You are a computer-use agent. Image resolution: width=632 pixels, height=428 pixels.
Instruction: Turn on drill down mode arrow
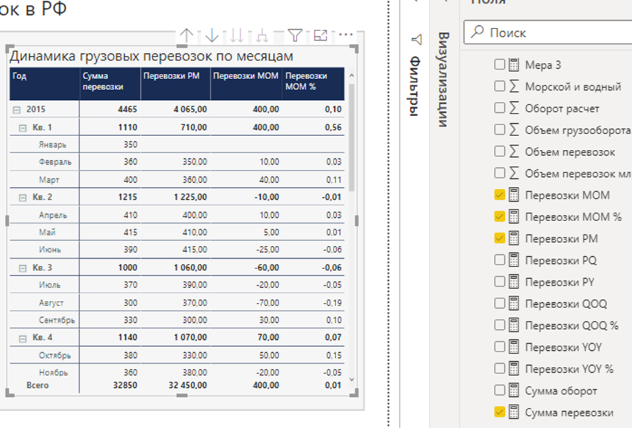(212, 36)
